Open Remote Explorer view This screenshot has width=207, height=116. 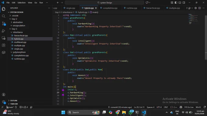click(4, 38)
